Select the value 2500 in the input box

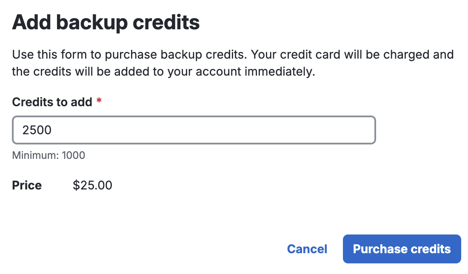click(x=37, y=130)
